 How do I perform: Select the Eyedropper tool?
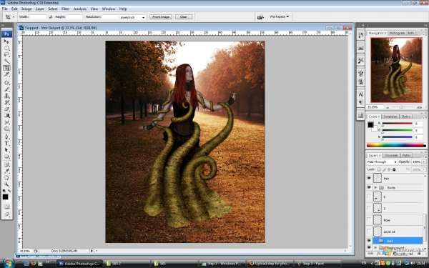pyautogui.click(x=6, y=172)
